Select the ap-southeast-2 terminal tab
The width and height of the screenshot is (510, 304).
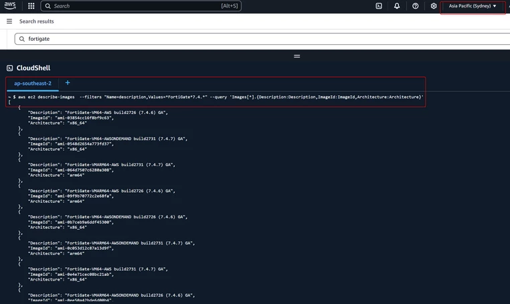click(33, 83)
